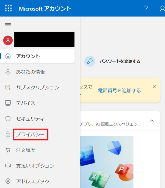Click the card icon beside 支払いオプション
This screenshot has height=188, width=165.
click(8, 165)
